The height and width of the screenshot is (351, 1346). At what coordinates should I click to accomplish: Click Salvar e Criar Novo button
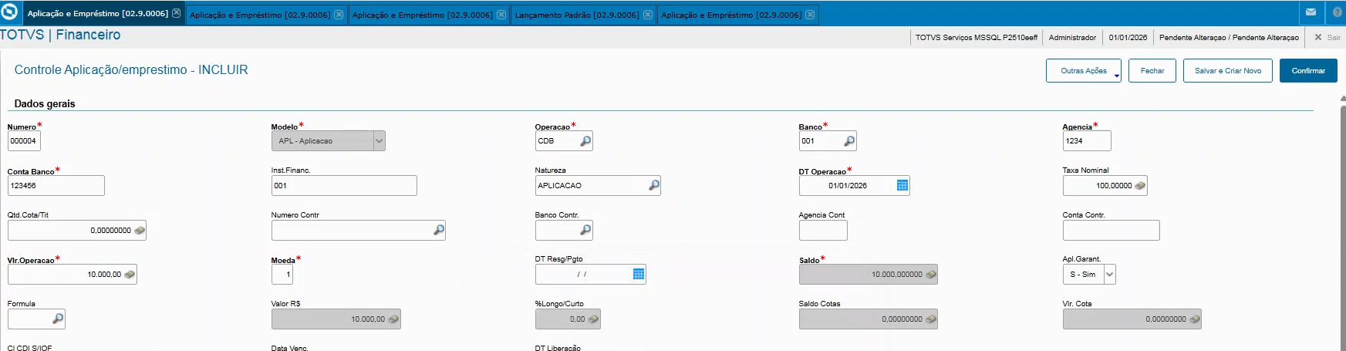(x=1228, y=71)
